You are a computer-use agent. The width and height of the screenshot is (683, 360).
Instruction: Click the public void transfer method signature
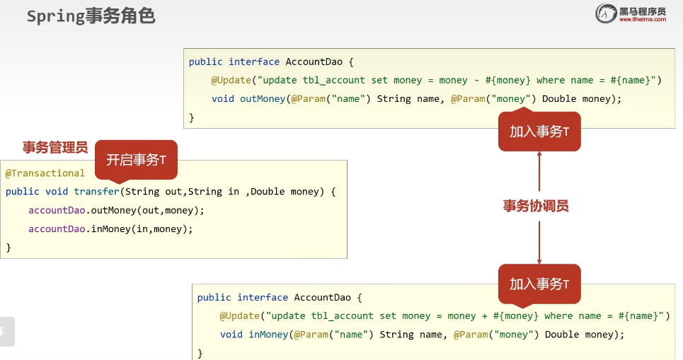tap(171, 192)
